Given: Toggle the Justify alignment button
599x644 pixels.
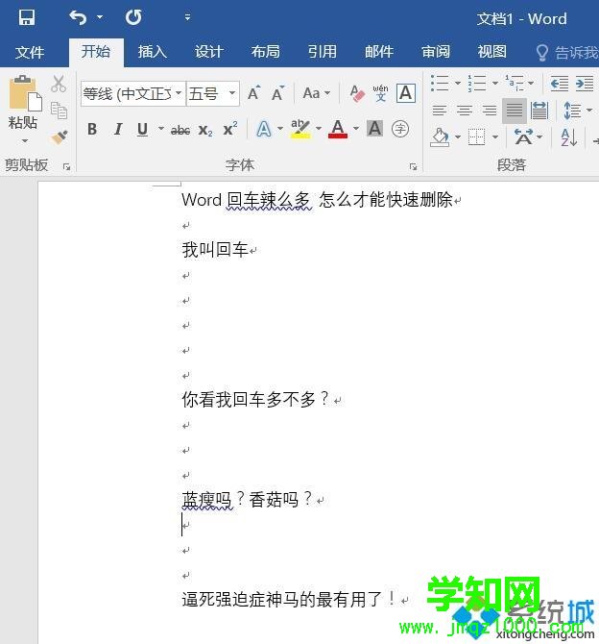Looking at the screenshot, I should (515, 111).
